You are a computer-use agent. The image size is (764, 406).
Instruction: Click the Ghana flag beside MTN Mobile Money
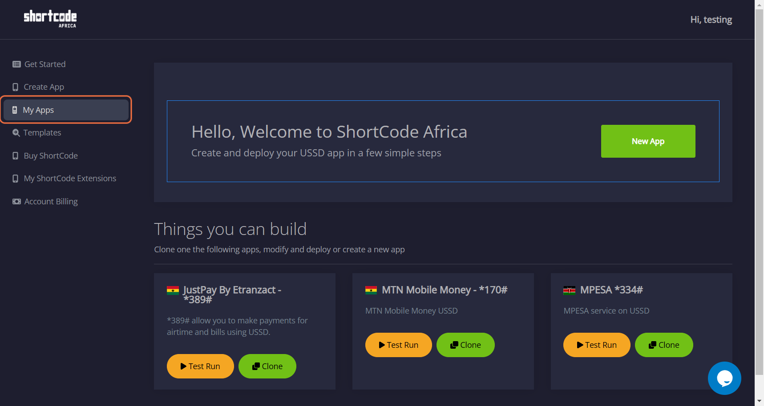pyautogui.click(x=371, y=291)
